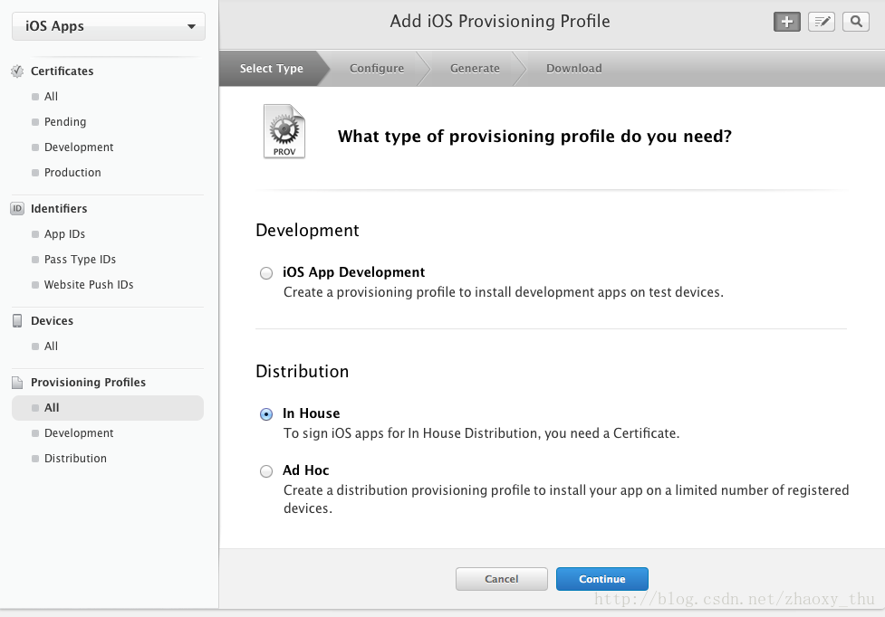
Task: Select the iOS App Development radio button
Action: (265, 273)
